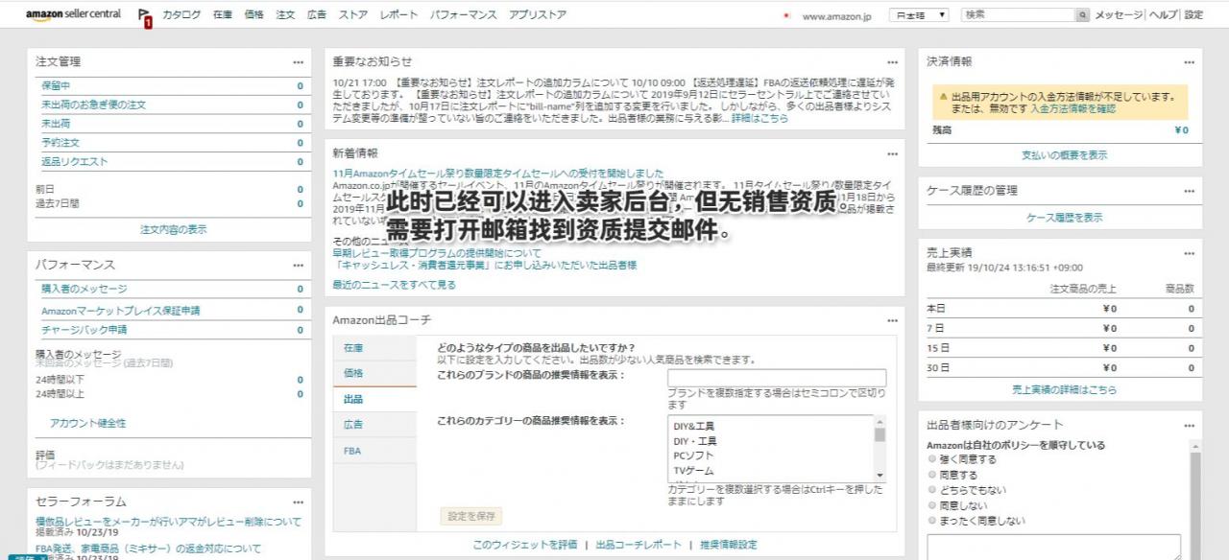Click 売上実績の詳細はこちら link
Image resolution: width=1229 pixels, height=560 pixels.
1064,390
